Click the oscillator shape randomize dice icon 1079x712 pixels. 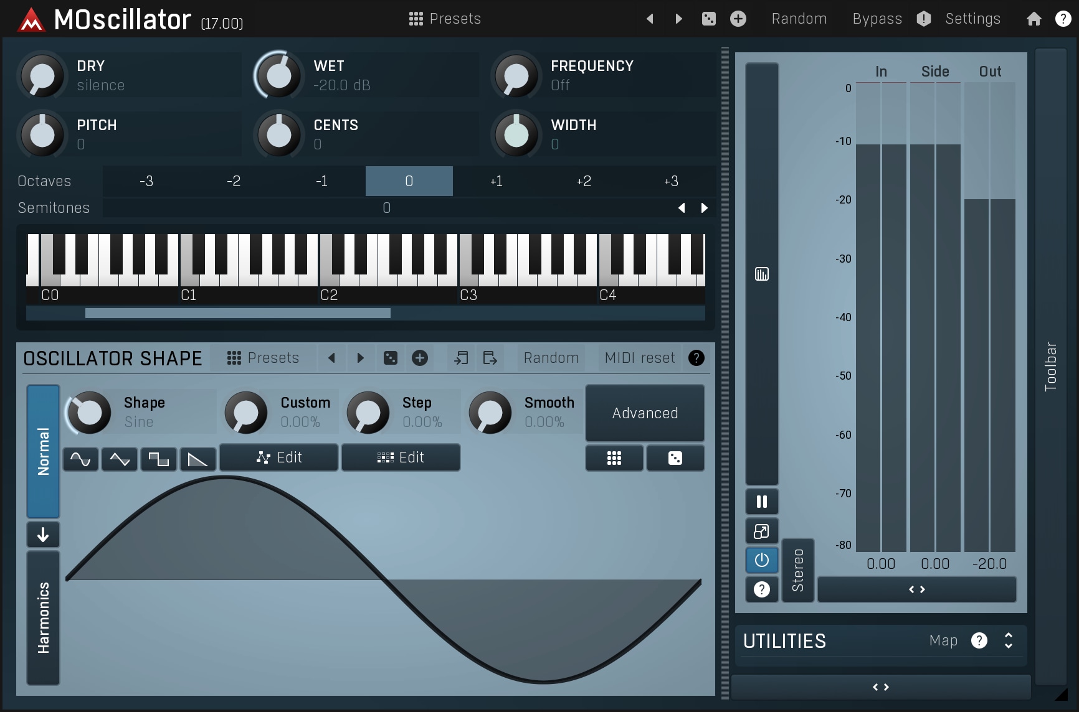pos(390,358)
